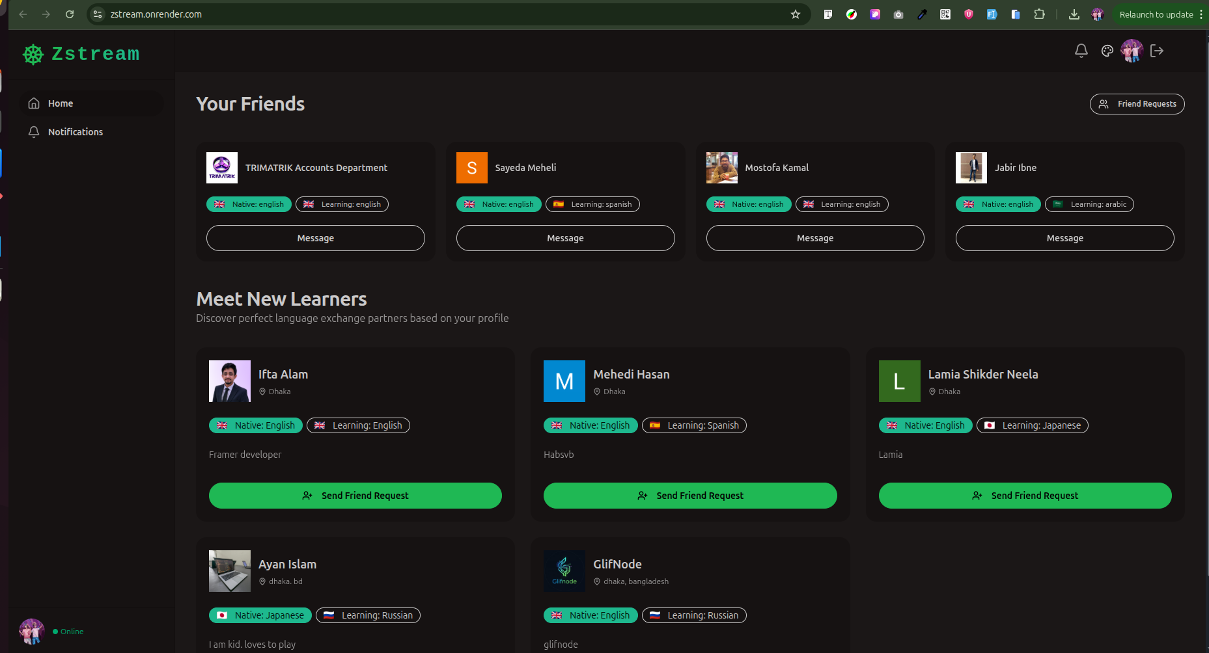Open Chrome three-dot menu
Screen dimensions: 1209x653
(x=1201, y=14)
